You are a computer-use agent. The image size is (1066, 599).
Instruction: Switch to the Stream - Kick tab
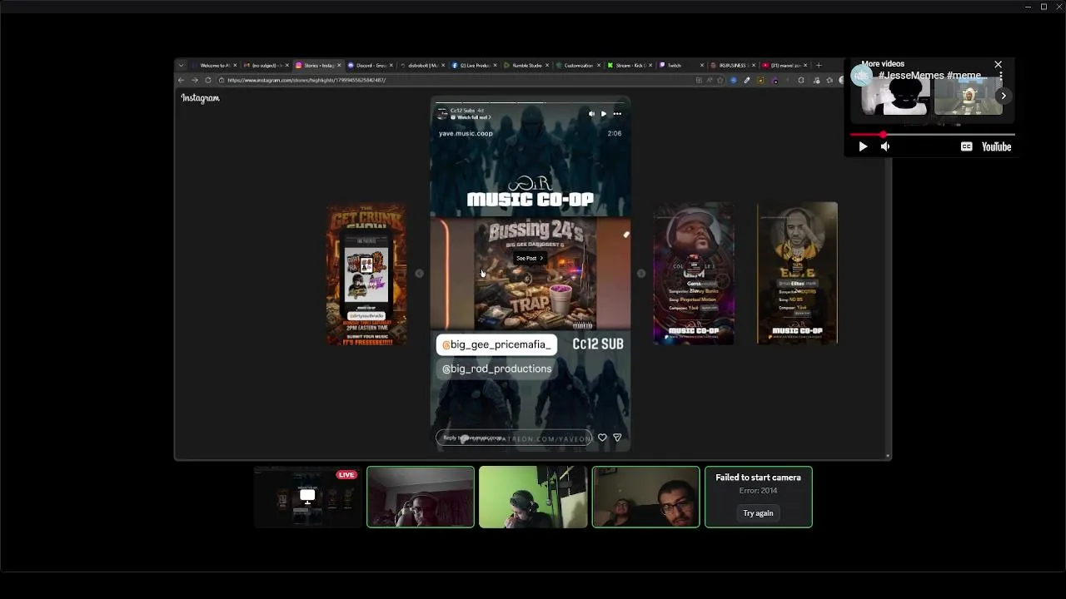click(x=628, y=65)
